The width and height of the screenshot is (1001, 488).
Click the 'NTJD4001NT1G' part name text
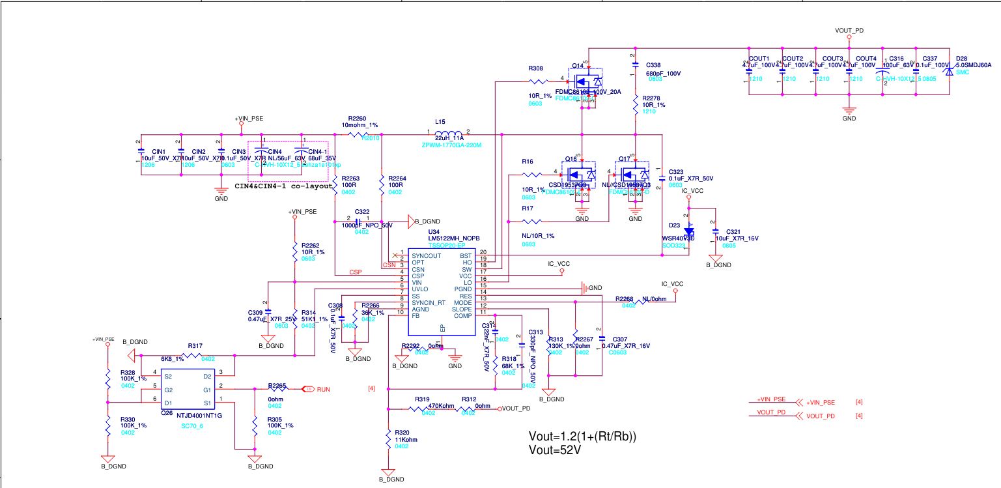(x=199, y=414)
